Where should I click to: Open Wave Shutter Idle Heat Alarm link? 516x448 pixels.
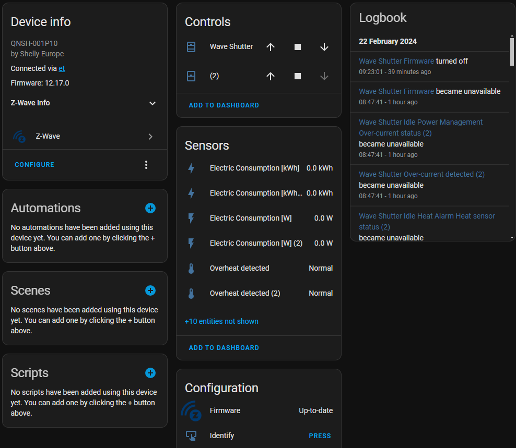click(x=427, y=221)
